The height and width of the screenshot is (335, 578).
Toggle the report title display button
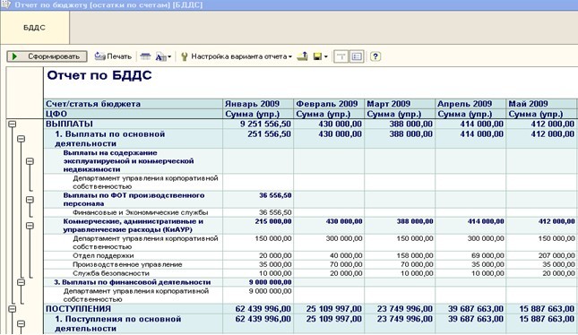coord(341,56)
